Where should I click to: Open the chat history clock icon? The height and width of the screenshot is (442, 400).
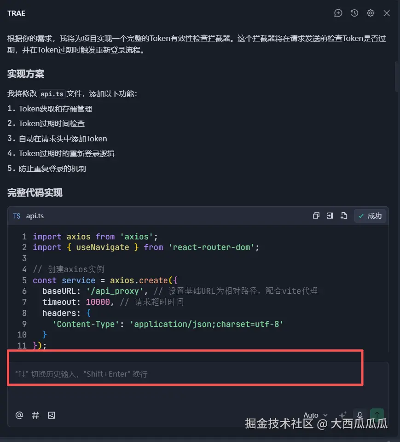point(354,13)
